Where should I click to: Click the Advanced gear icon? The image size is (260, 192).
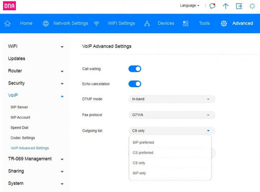224,23
